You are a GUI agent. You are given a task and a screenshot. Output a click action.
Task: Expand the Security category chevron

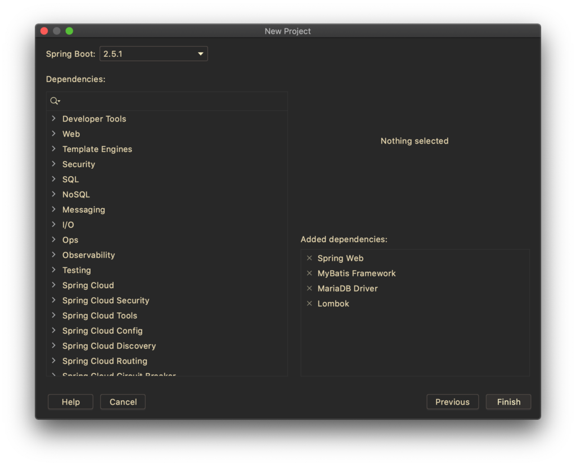(x=53, y=164)
